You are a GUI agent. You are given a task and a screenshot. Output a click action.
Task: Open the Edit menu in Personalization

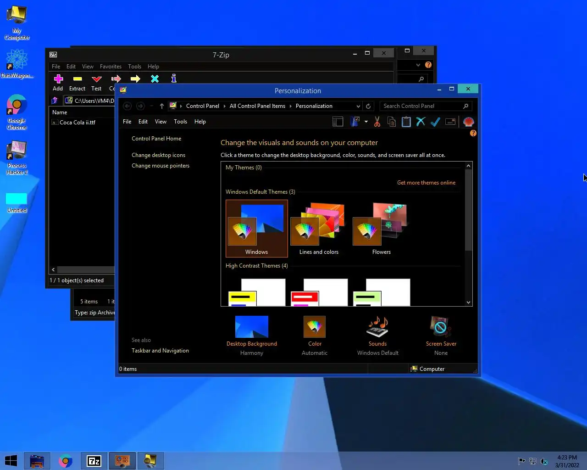143,122
